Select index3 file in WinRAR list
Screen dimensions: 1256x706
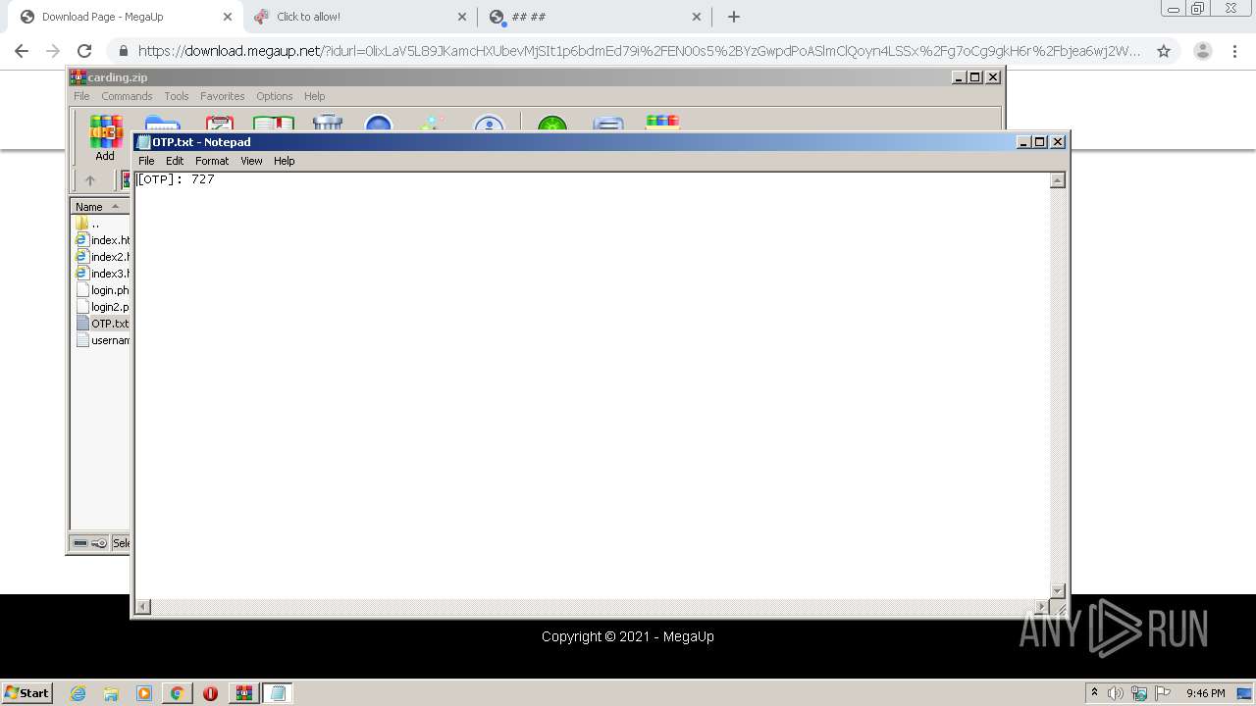(x=102, y=274)
